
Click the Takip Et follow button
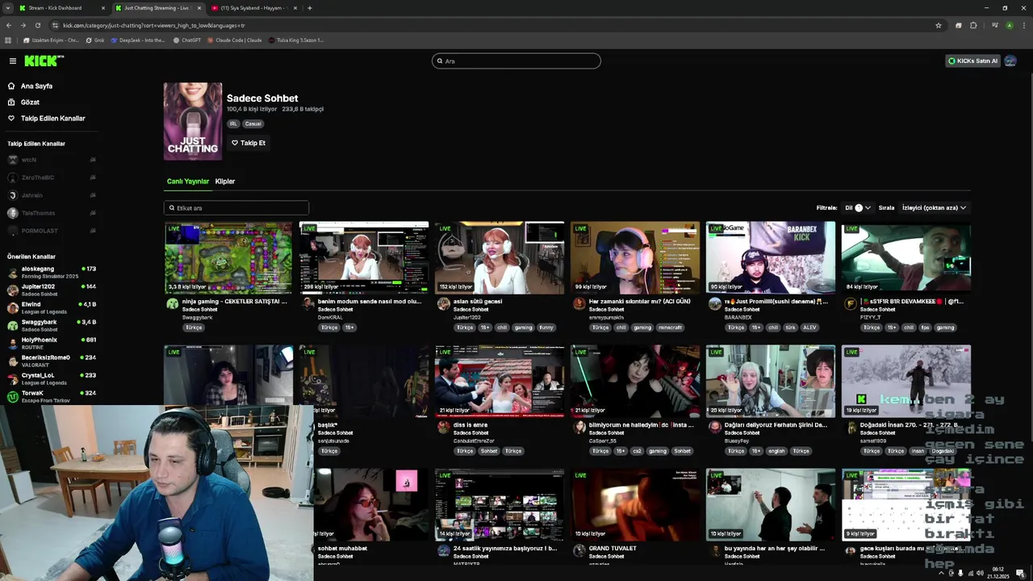(249, 143)
